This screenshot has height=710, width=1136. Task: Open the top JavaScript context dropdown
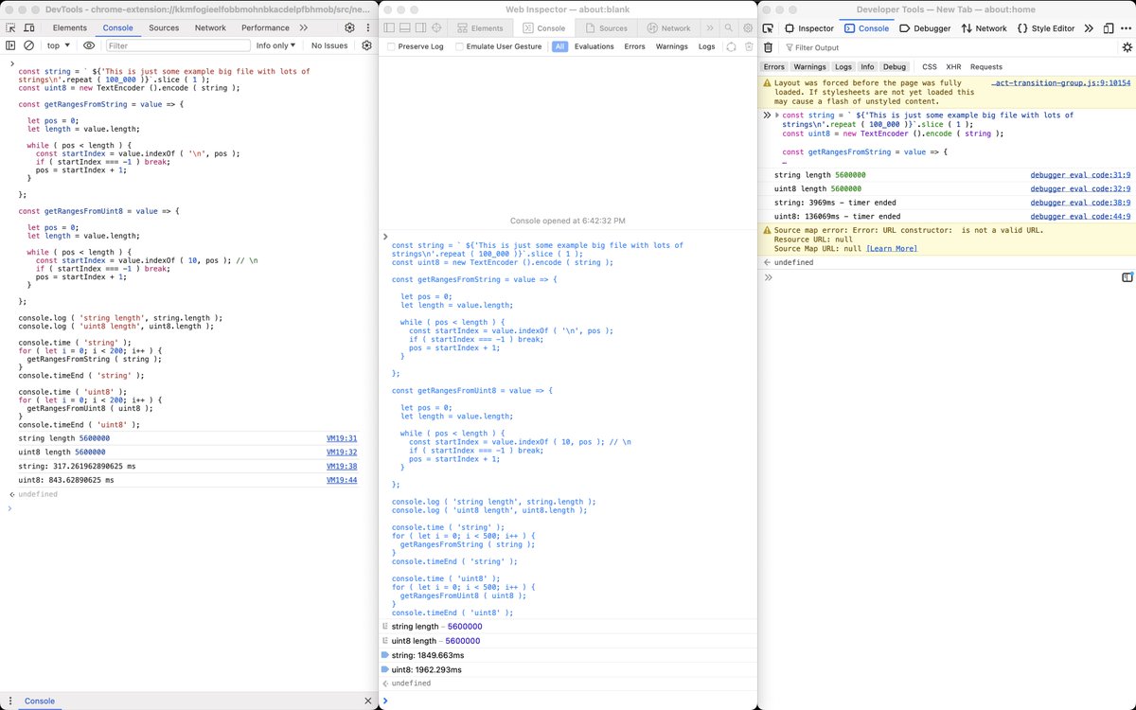pos(58,45)
